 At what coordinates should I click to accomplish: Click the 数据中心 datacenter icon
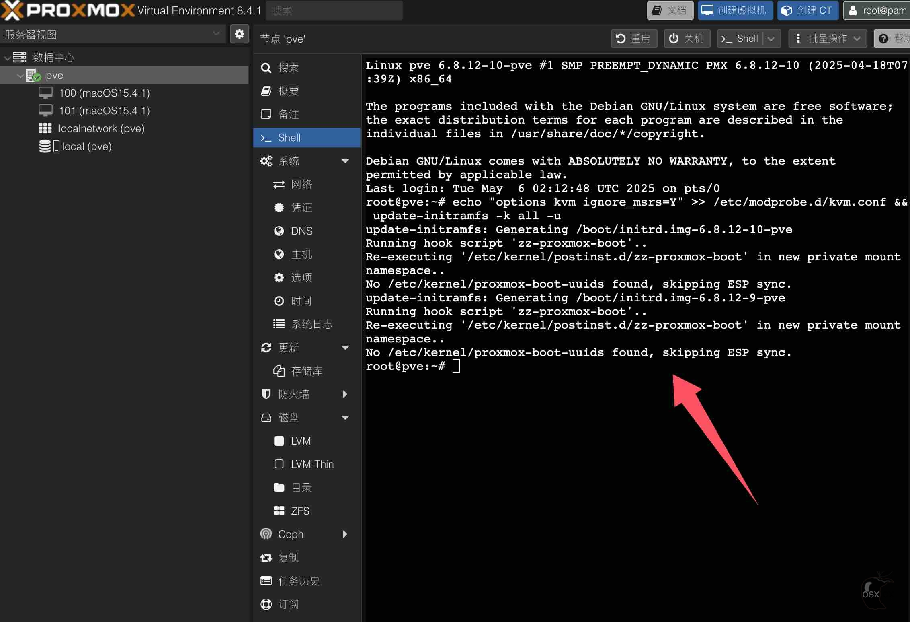coord(19,58)
